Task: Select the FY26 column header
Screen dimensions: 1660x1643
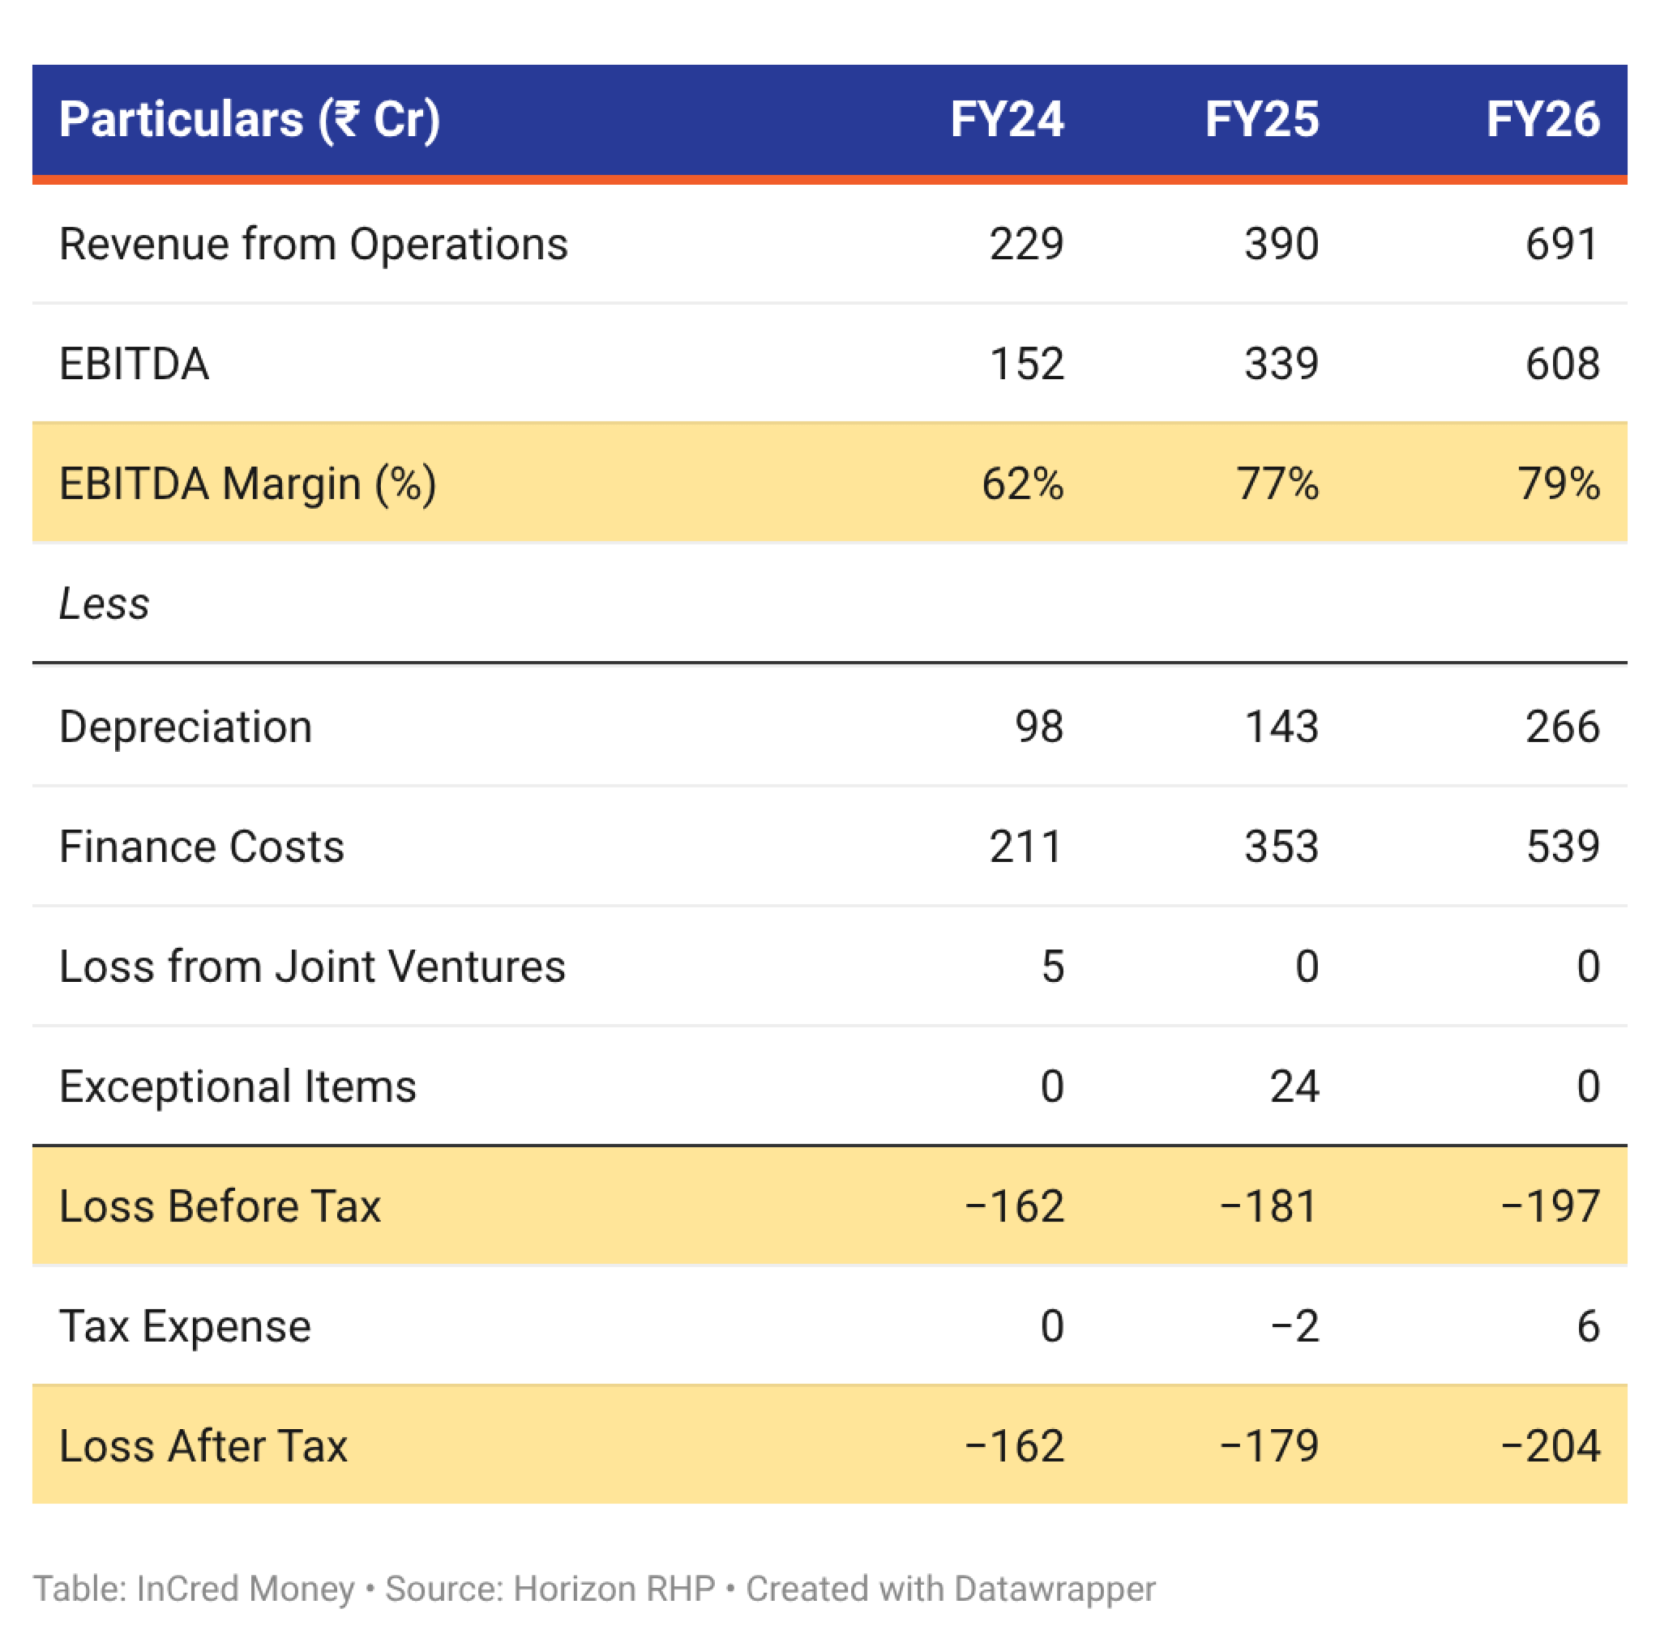Action: click(x=1543, y=119)
